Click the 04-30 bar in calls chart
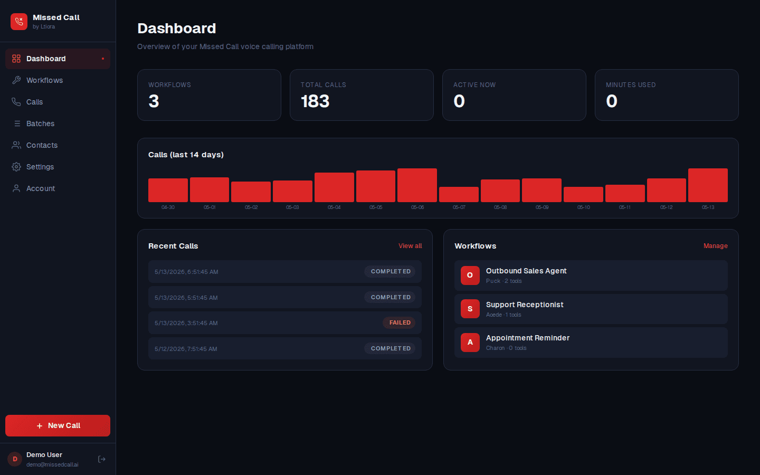This screenshot has width=760, height=475. tap(168, 190)
